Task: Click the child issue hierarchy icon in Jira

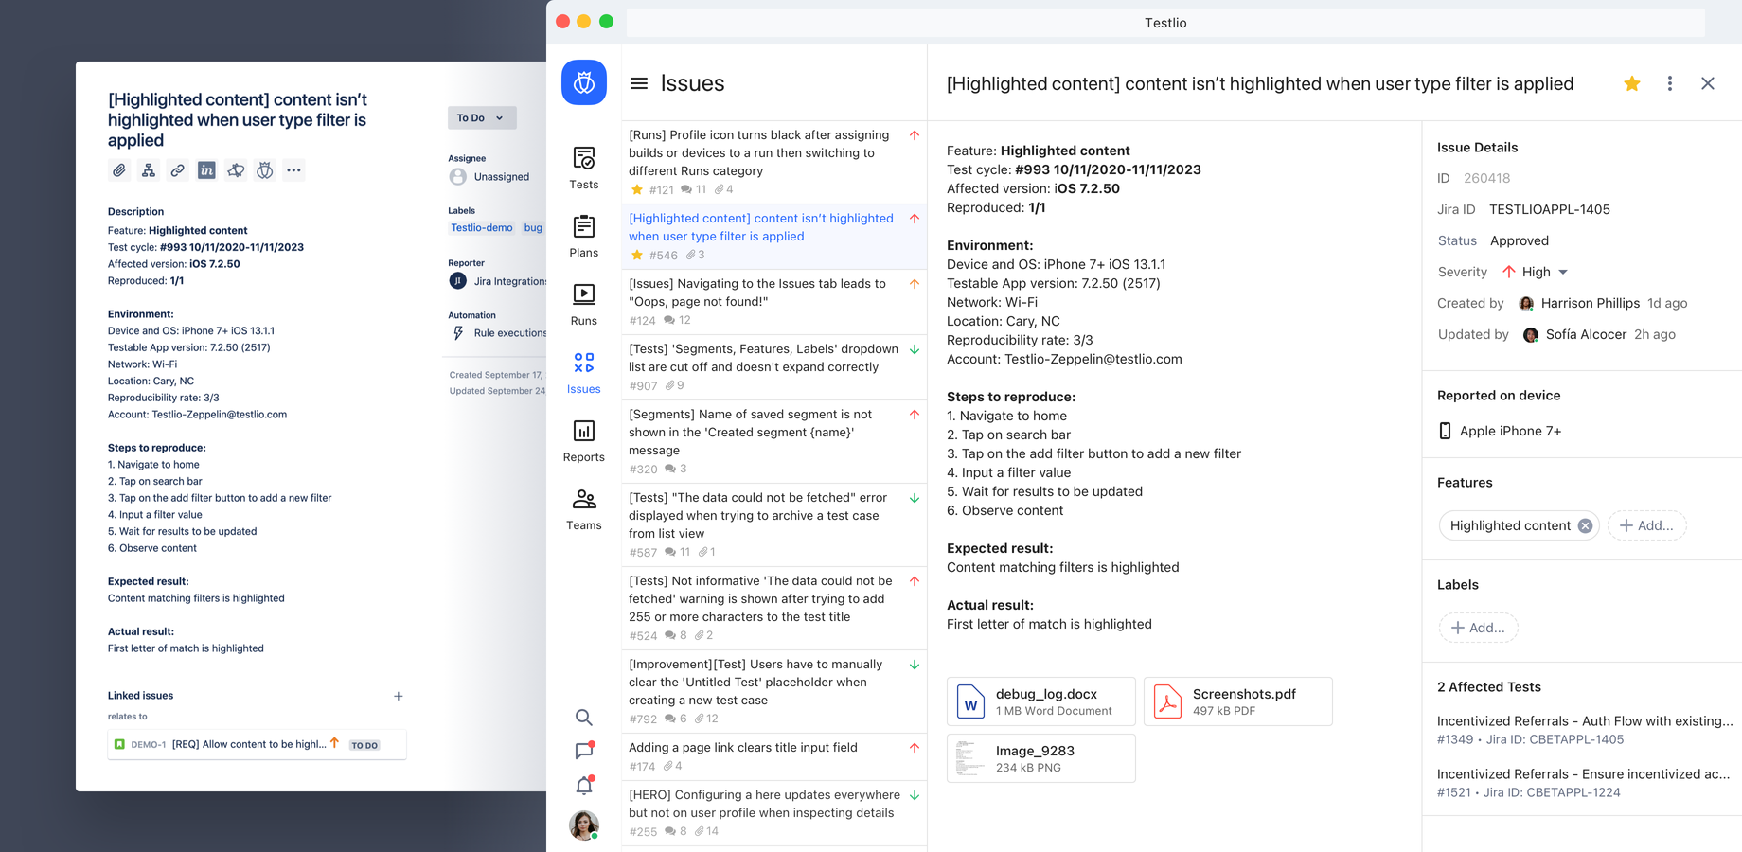Action: point(149,170)
